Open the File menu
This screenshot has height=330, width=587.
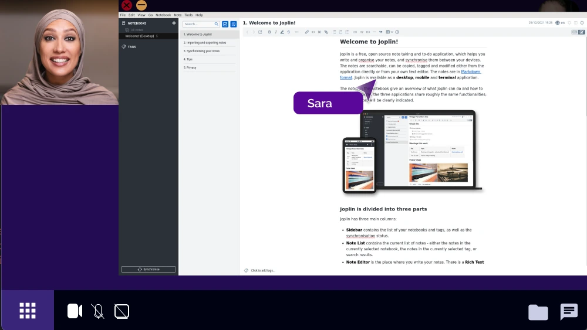pyautogui.click(x=123, y=15)
